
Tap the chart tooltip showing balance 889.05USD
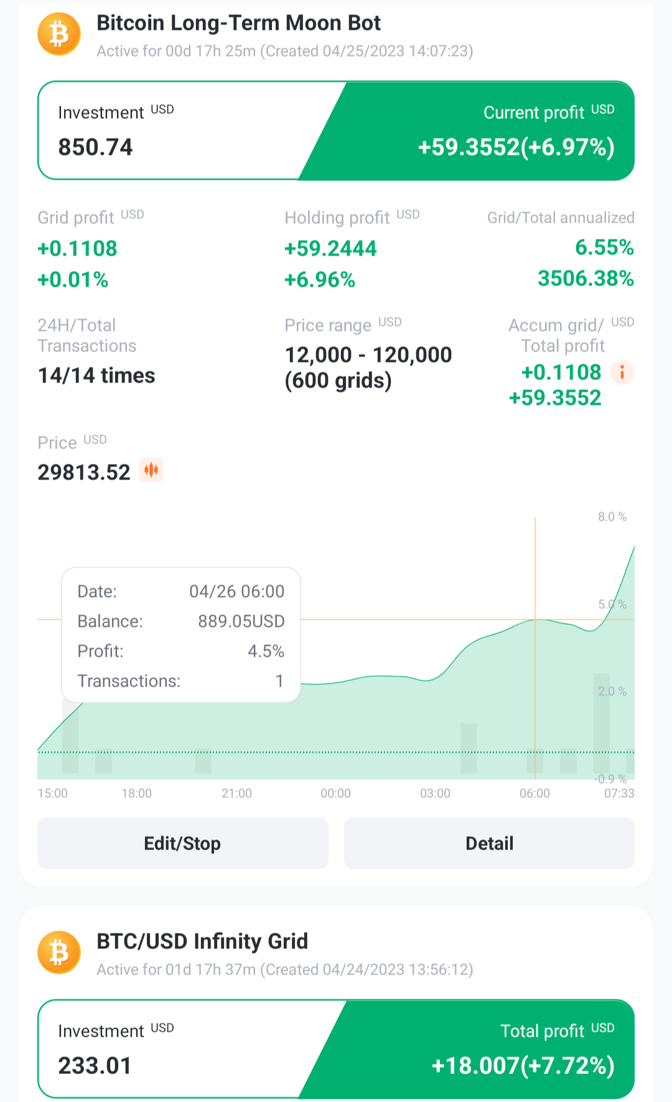(x=181, y=635)
